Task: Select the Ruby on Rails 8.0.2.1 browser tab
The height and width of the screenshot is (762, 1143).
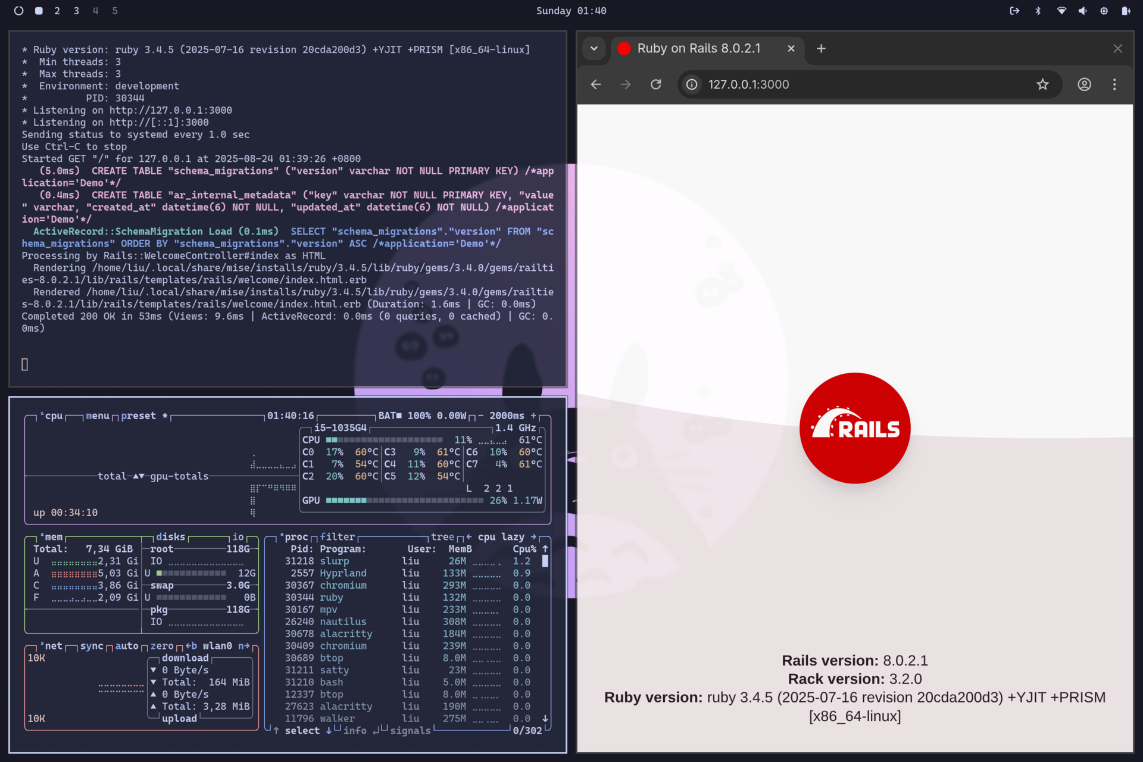Action: point(707,49)
